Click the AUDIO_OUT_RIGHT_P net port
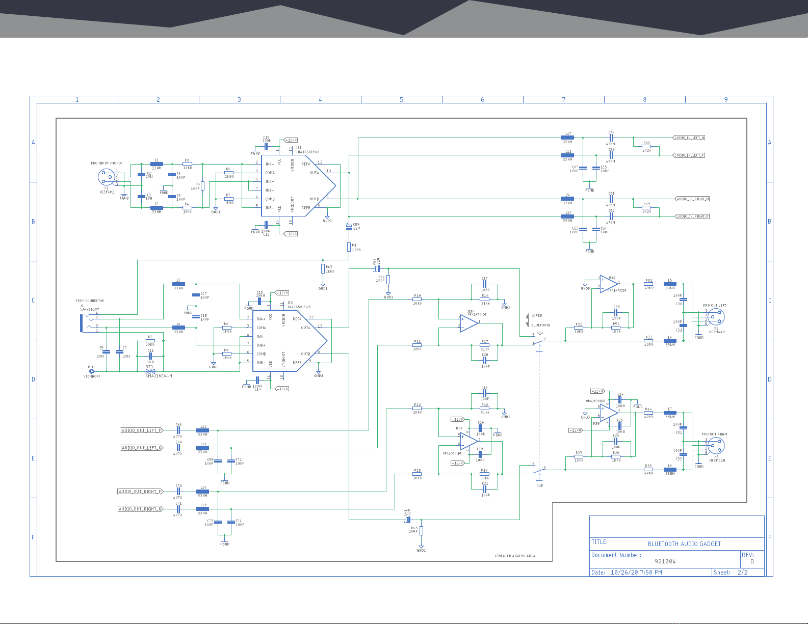The image size is (808, 624). (x=140, y=492)
